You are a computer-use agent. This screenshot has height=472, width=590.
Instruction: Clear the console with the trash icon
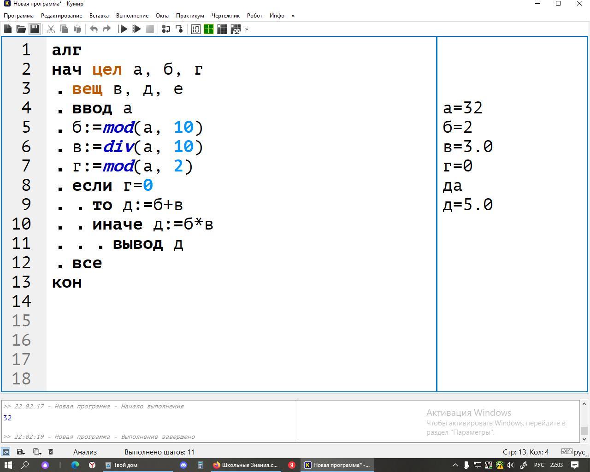[51, 452]
